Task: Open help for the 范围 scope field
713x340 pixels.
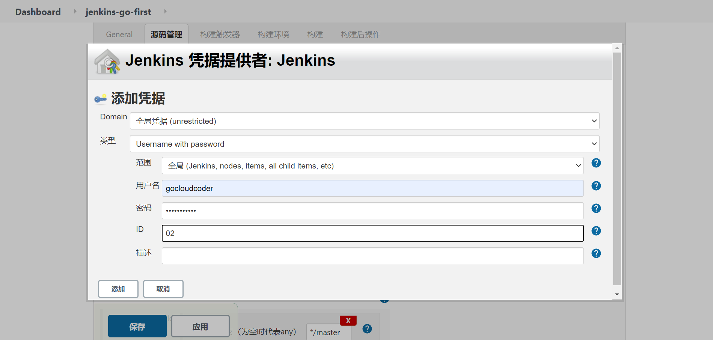Action: [596, 163]
